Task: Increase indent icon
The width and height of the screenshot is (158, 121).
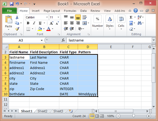Action: (72, 29)
